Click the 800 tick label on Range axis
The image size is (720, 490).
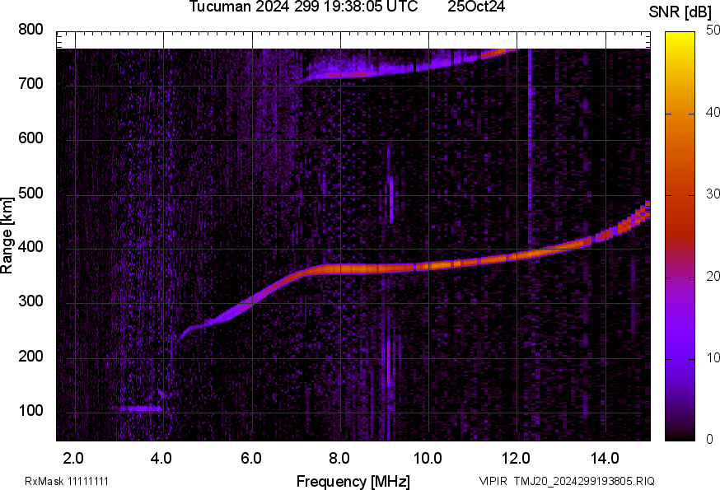click(31, 30)
